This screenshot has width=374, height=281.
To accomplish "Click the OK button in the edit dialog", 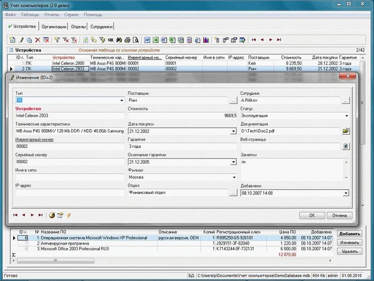I will point(312,216).
